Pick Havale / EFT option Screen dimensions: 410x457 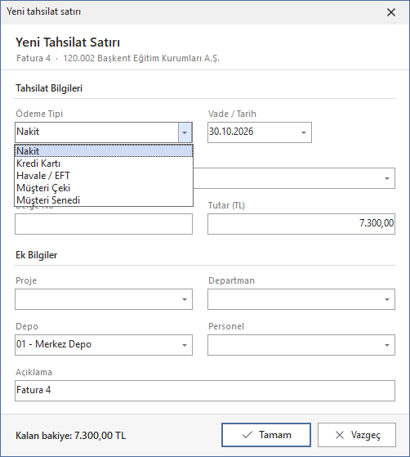click(104, 176)
